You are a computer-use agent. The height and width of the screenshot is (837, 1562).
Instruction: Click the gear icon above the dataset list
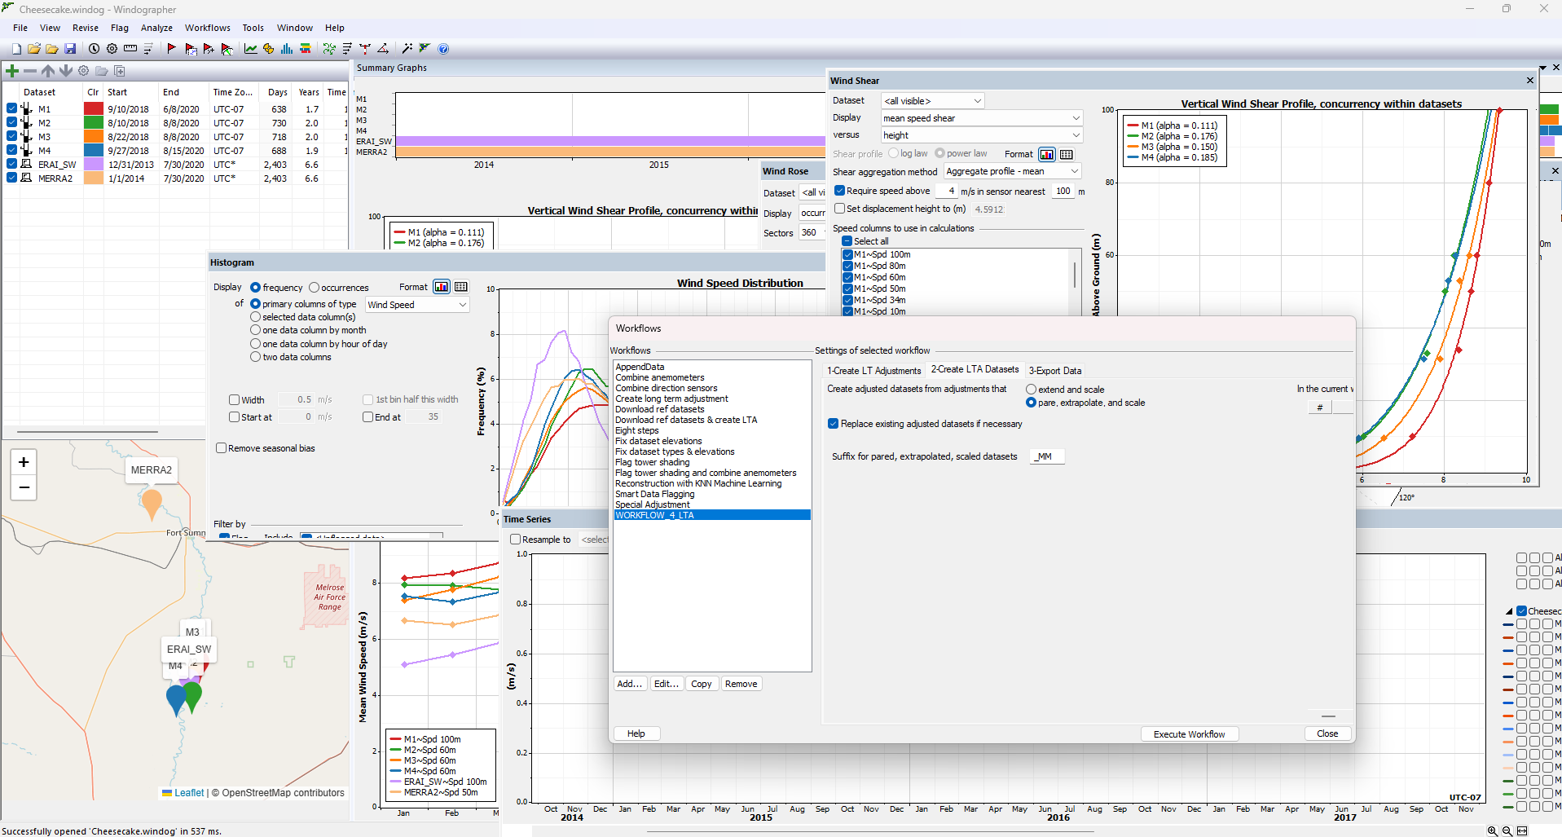(x=83, y=71)
